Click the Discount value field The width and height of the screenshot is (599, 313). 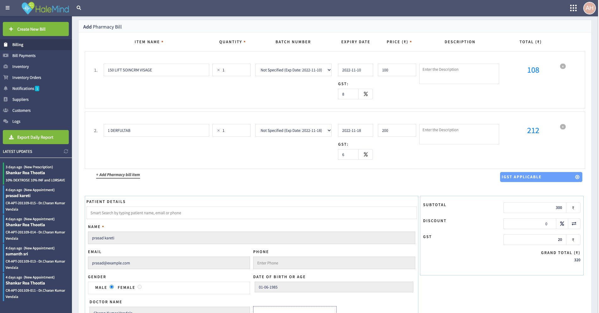530,224
